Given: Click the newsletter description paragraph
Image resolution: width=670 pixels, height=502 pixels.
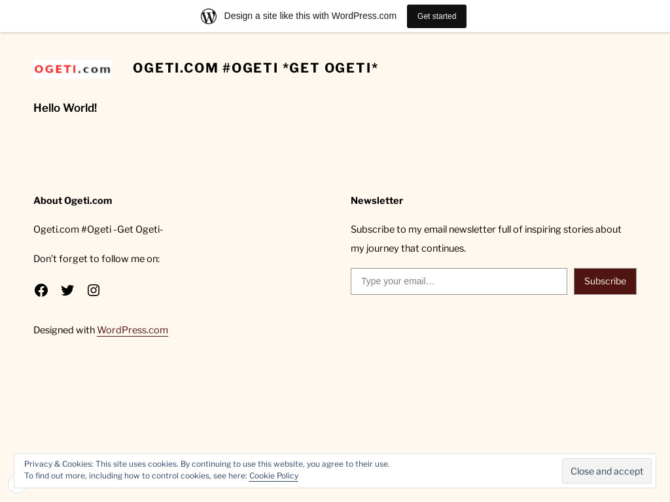Looking at the screenshot, I should coord(485,239).
